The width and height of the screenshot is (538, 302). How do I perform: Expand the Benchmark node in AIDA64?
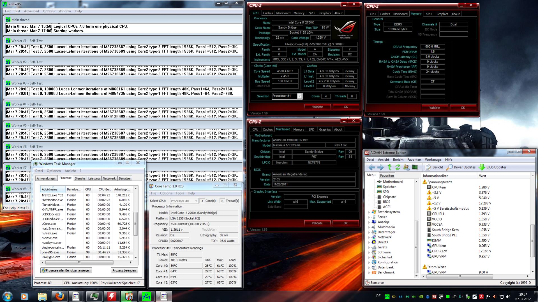pyautogui.click(x=369, y=273)
